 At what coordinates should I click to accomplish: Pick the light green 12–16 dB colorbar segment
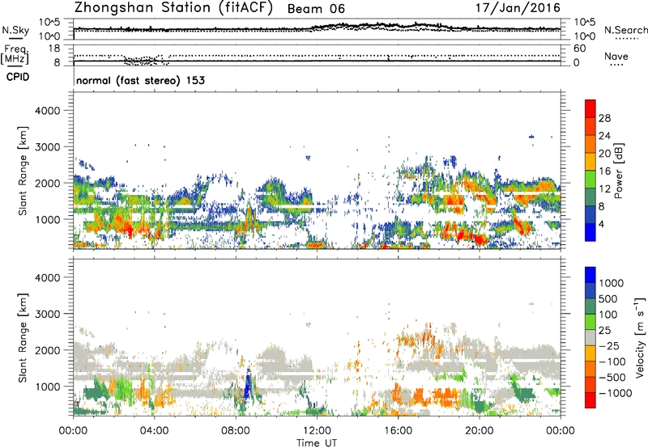[590, 179]
